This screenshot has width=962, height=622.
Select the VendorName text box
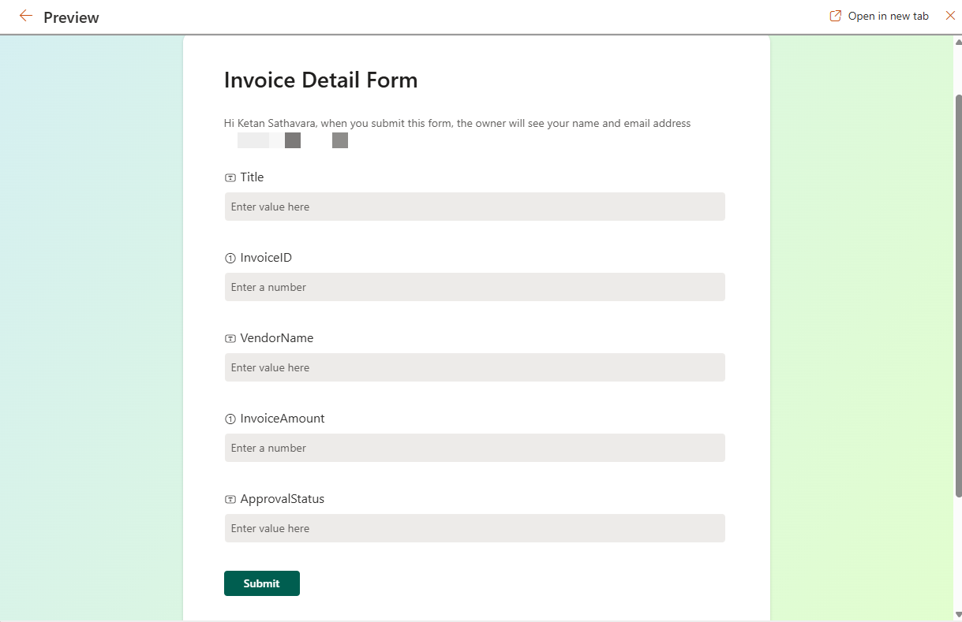474,367
